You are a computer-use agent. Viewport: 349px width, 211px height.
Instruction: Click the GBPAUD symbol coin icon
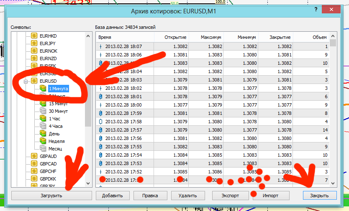[x=33, y=156]
